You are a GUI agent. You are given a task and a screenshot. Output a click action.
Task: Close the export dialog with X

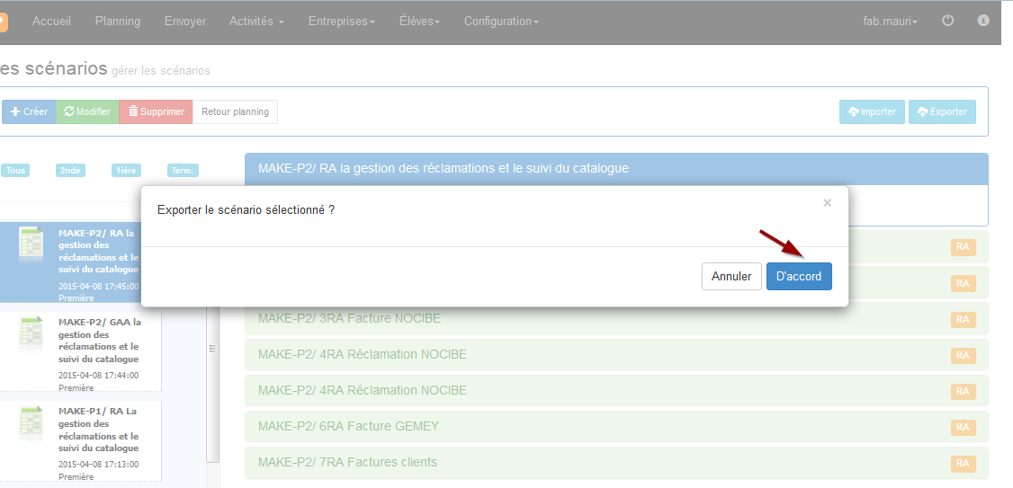click(827, 203)
